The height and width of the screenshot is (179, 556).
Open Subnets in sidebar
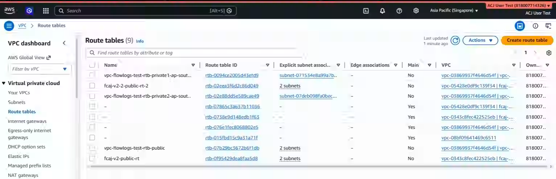click(x=17, y=102)
